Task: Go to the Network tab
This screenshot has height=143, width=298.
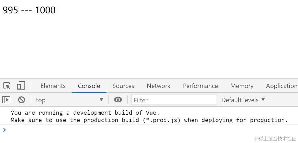Action: (x=158, y=86)
